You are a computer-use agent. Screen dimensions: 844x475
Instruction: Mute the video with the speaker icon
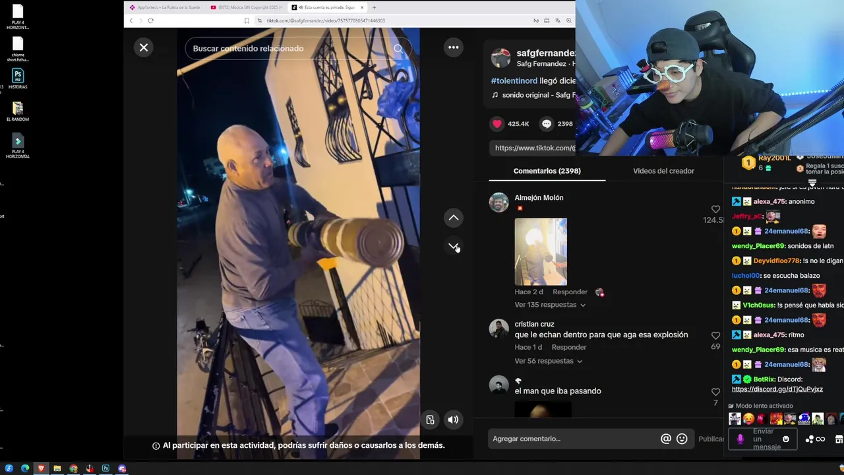[x=453, y=420]
